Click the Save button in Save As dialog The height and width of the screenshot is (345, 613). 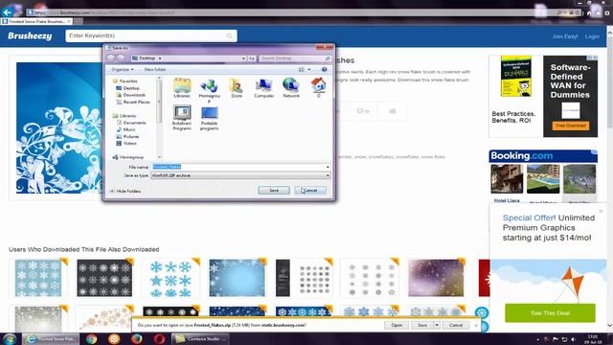click(274, 191)
